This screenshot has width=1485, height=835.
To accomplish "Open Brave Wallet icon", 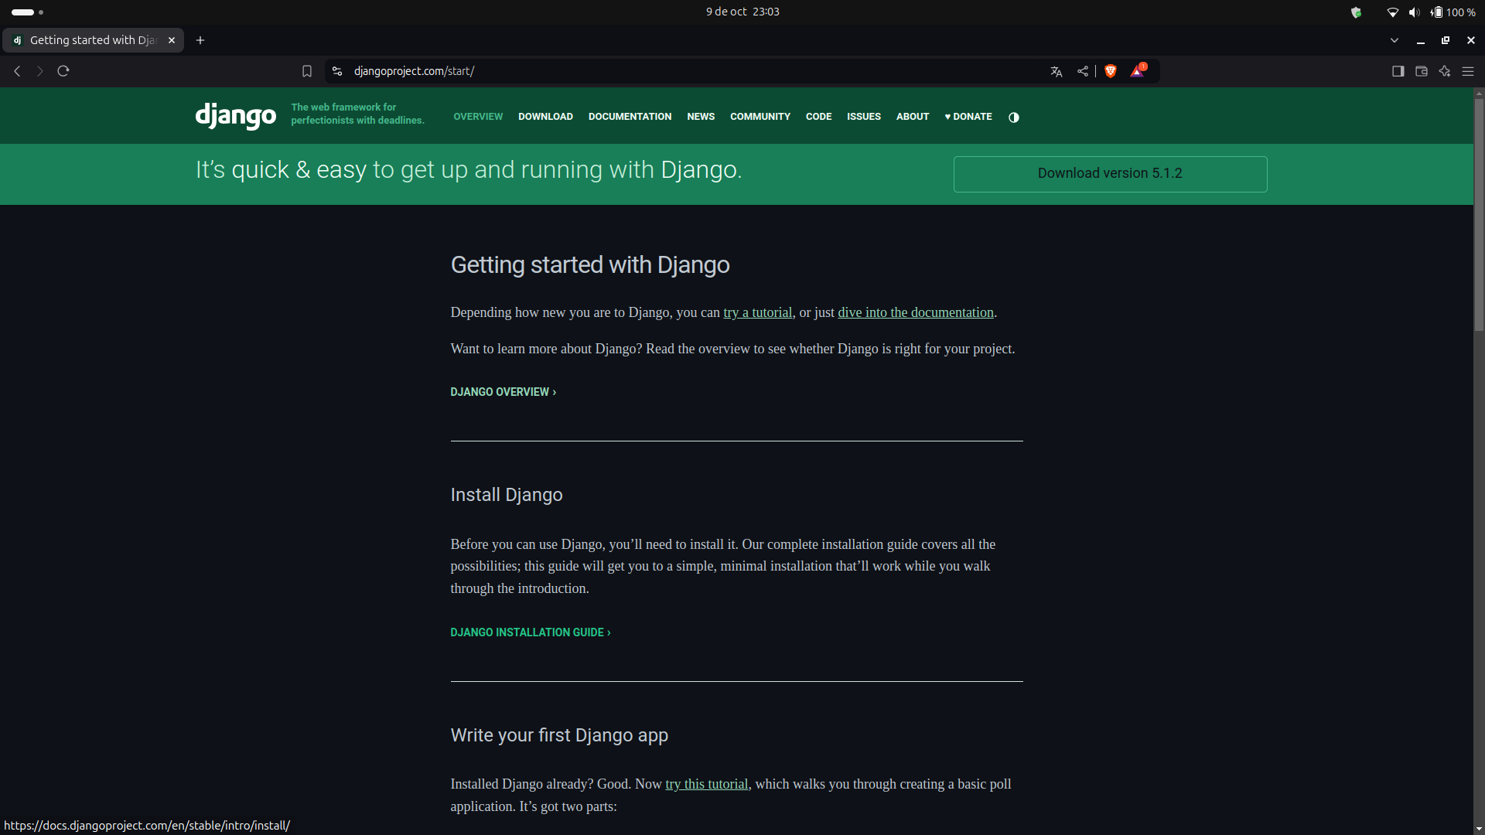I will 1421,71.
